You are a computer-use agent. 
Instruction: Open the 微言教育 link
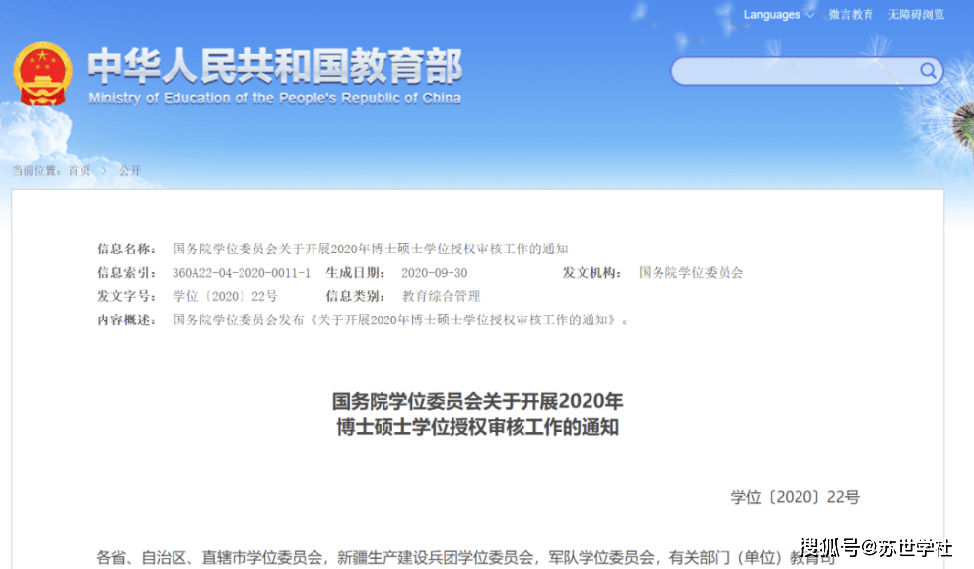tap(850, 14)
